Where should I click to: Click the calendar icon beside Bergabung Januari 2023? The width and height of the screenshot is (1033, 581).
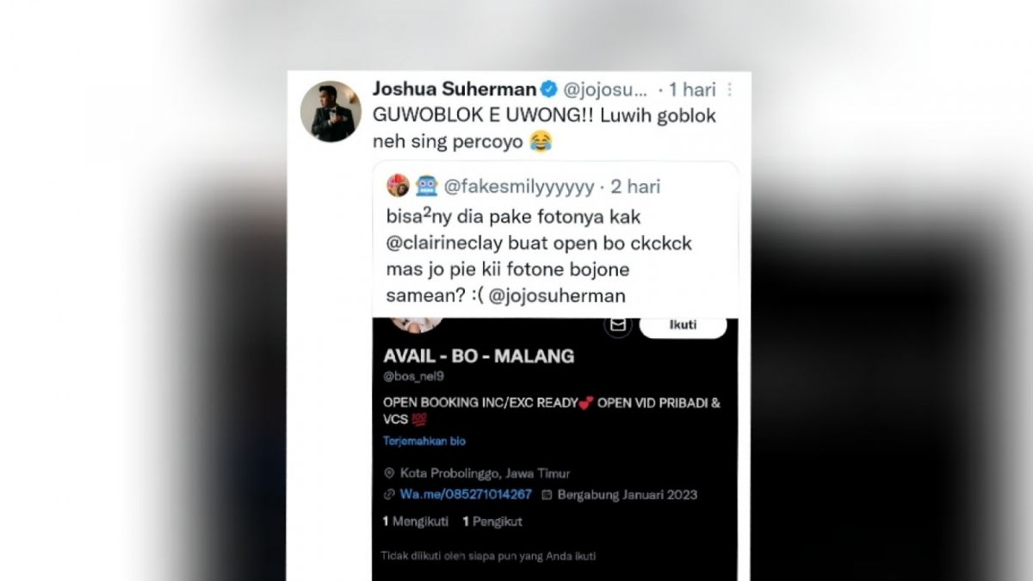pyautogui.click(x=547, y=495)
